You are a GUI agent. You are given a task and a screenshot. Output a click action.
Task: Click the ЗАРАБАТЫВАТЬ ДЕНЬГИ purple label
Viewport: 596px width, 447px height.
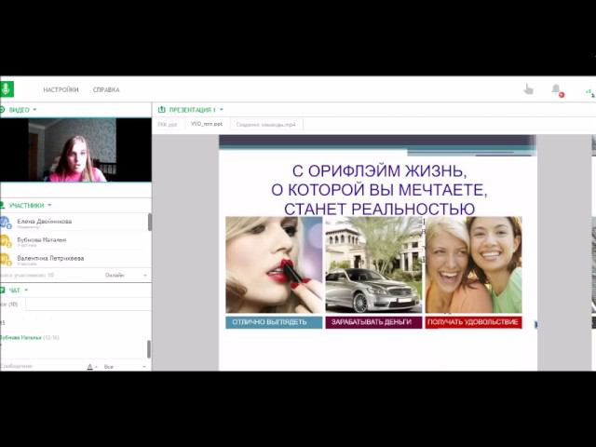tap(373, 322)
